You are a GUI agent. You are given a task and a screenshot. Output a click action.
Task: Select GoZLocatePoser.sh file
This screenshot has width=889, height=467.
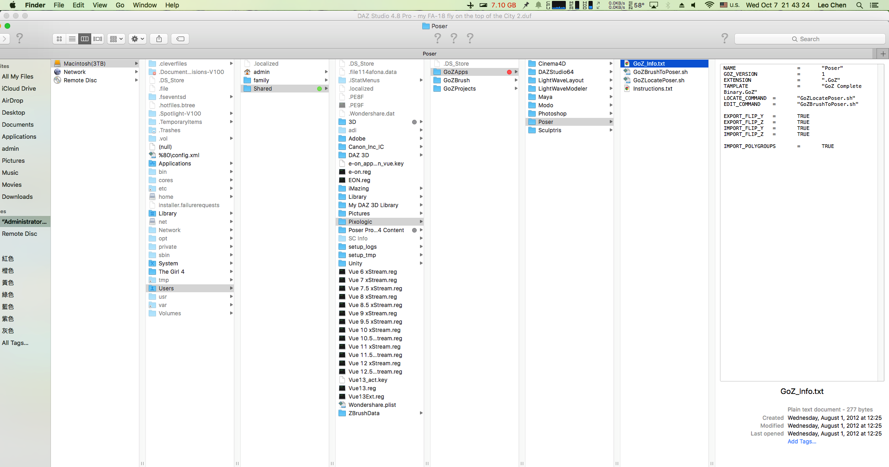(664, 80)
